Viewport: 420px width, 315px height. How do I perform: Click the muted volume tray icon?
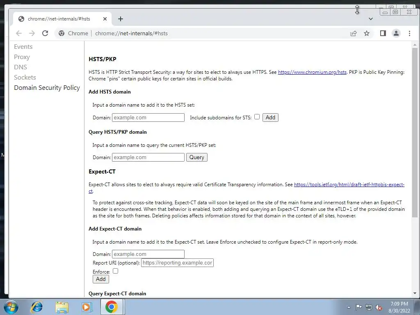[x=379, y=307]
